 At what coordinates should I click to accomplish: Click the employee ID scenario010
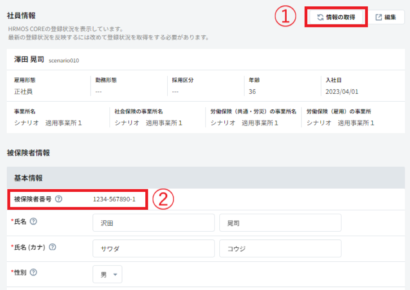coord(64,61)
